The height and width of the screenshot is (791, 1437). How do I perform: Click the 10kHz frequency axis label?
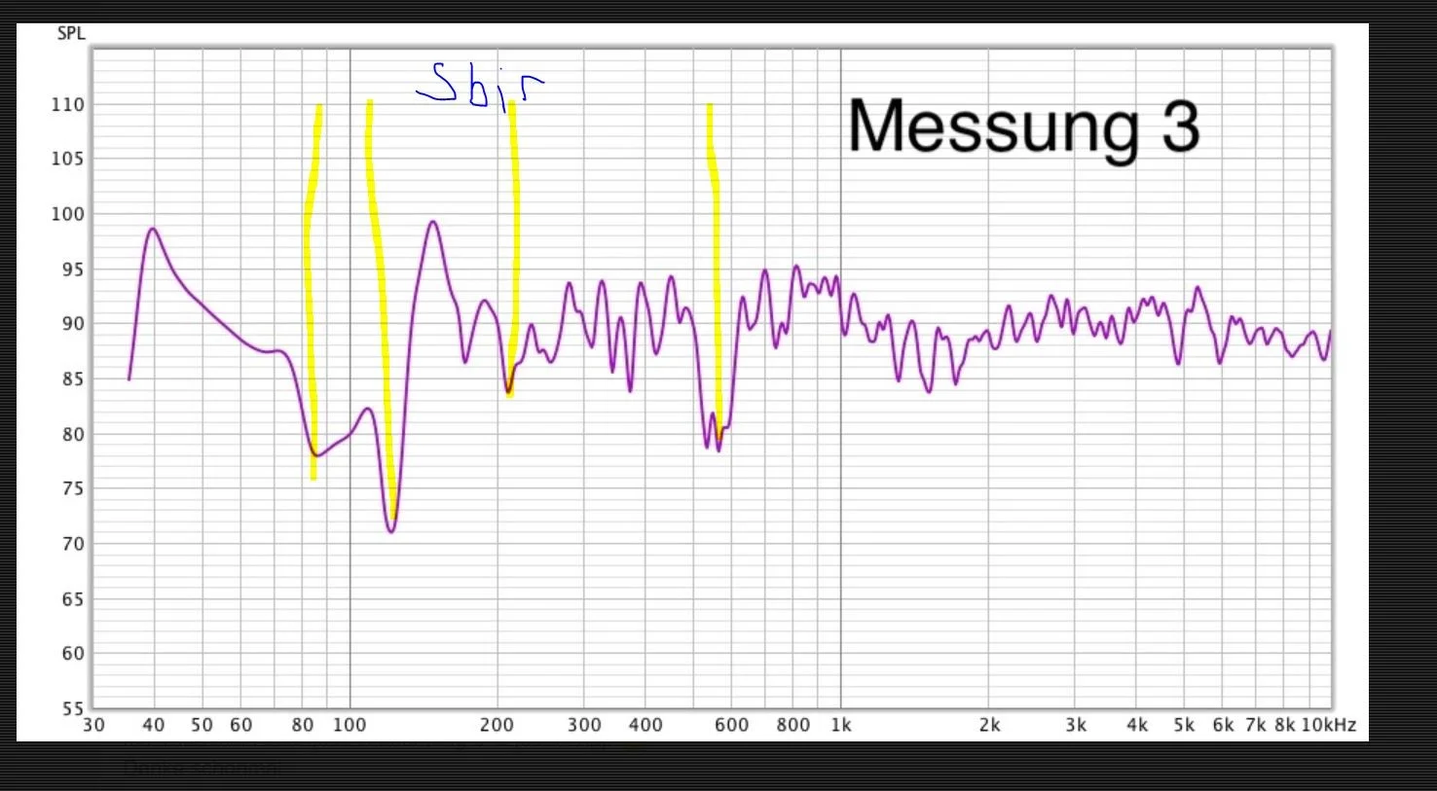(1329, 725)
